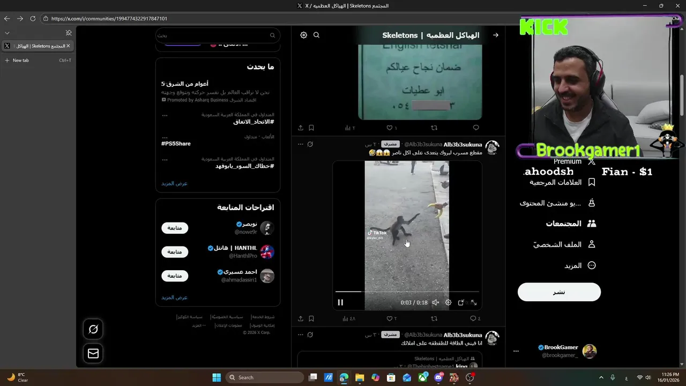Open BrookGamer account switcher menu
Screen dimensions: 686x386
[555, 351]
